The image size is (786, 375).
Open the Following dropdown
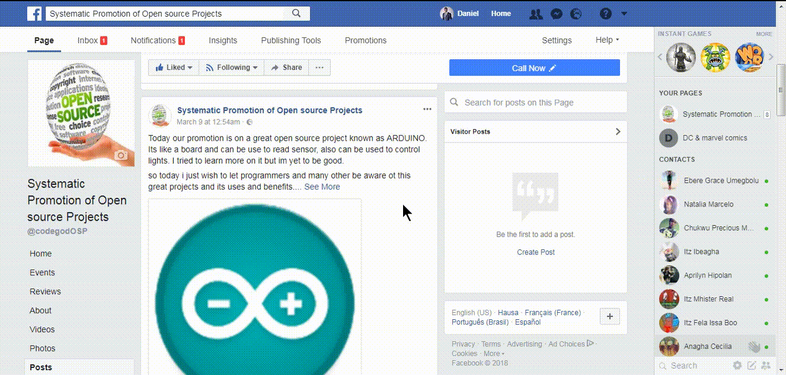tap(231, 68)
